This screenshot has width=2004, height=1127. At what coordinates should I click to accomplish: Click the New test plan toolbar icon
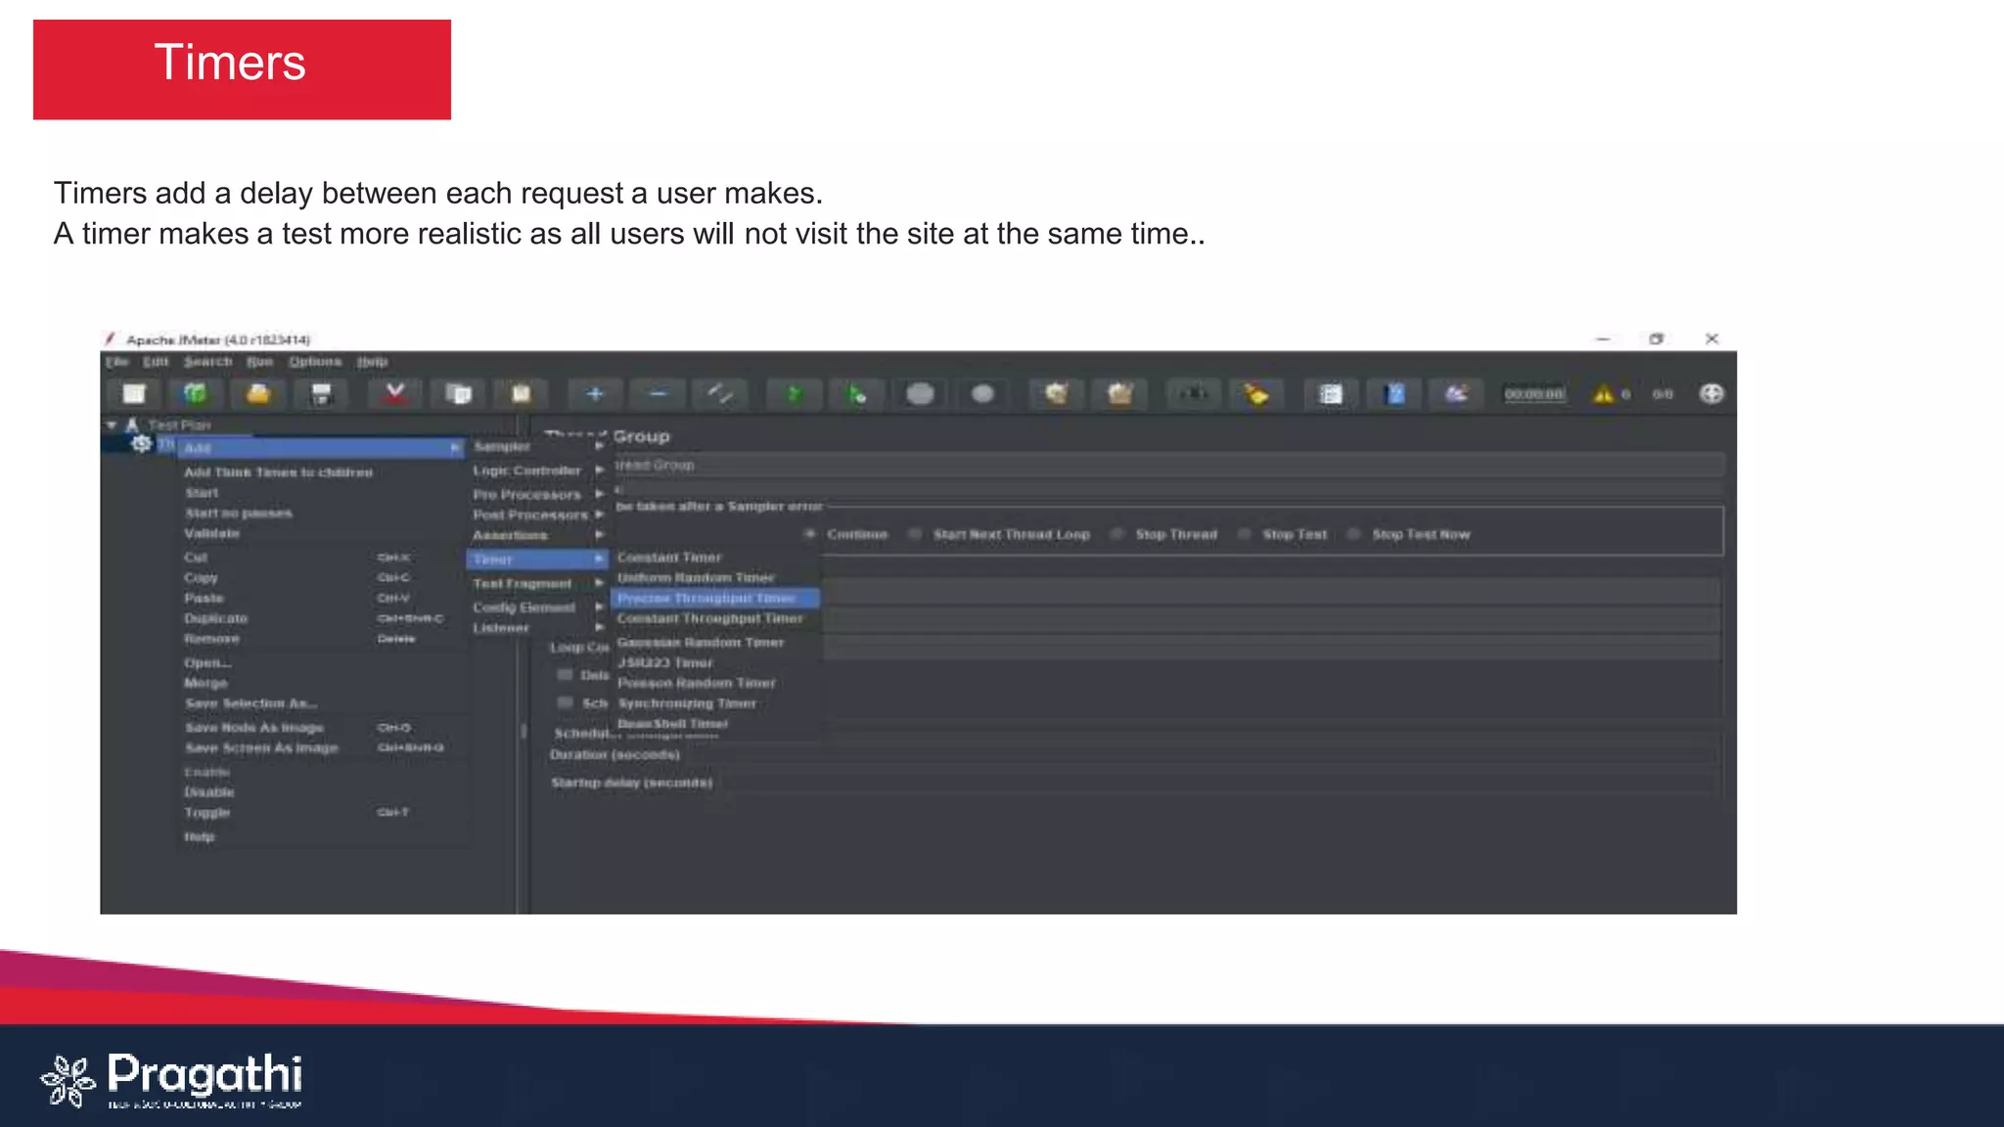[134, 394]
